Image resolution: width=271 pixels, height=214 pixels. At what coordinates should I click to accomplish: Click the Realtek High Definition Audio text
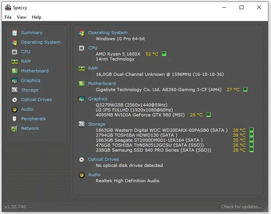pyautogui.click(x=128, y=181)
